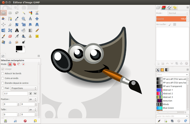
Task: Switch to the Patterns tab
Action: click(162, 70)
